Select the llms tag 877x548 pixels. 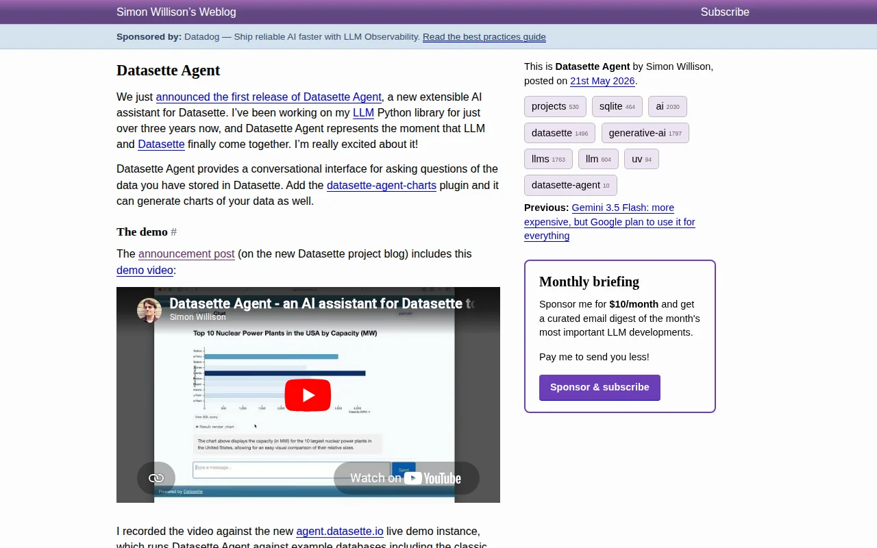click(x=548, y=159)
